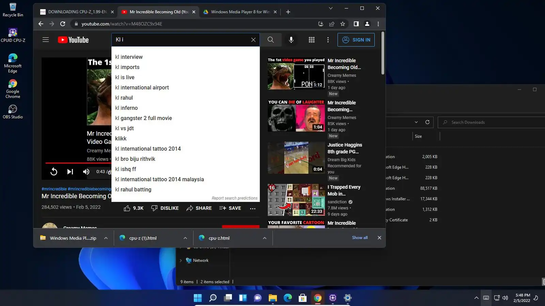Open Chrome side panel icon

[x=356, y=24]
